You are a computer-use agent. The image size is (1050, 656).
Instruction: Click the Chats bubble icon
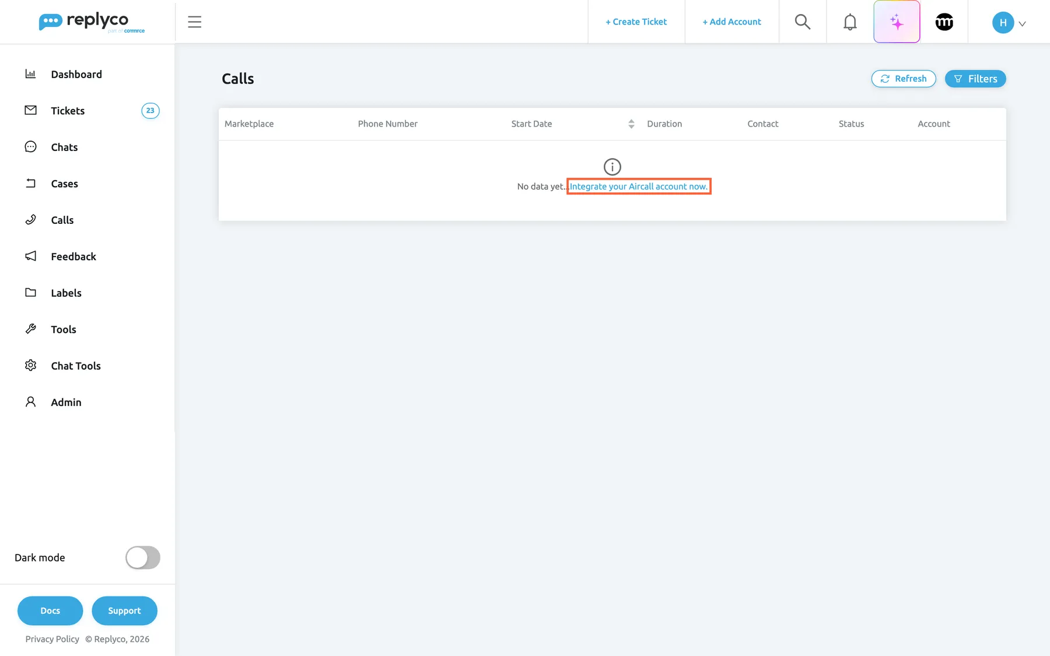pos(30,147)
